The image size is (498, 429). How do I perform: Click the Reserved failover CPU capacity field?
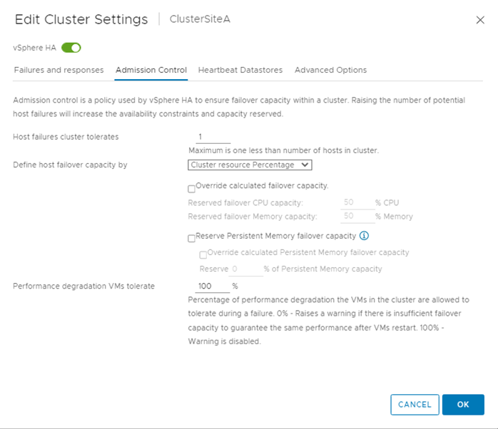tap(357, 202)
